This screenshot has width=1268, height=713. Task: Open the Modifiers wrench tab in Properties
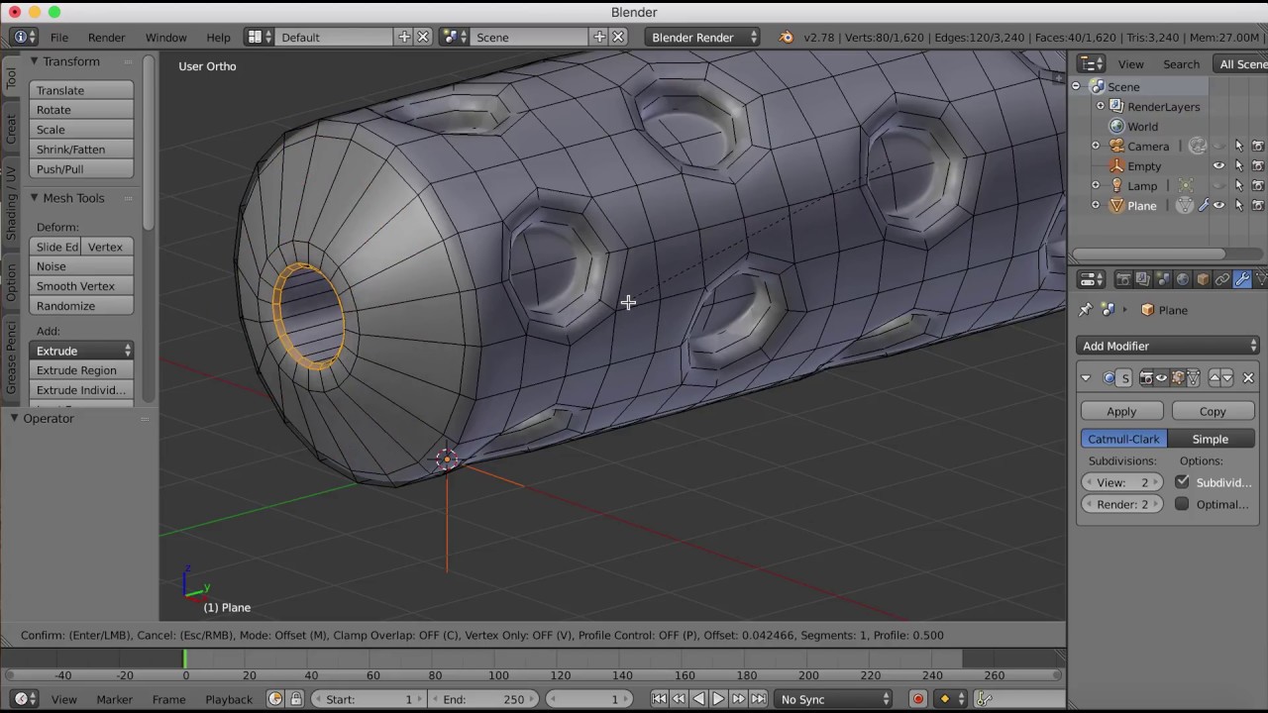pyautogui.click(x=1242, y=280)
